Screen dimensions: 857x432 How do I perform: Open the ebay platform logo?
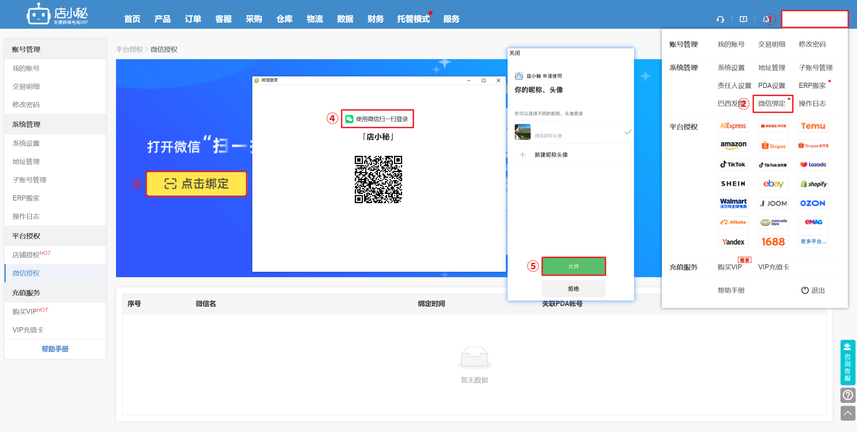tap(773, 184)
